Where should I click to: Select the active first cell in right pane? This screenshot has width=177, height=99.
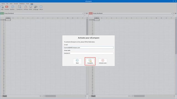[97, 20]
